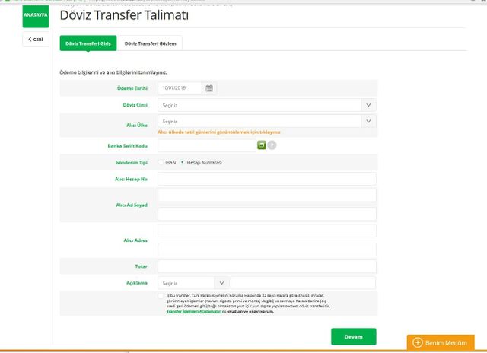
Task: Click the green Swift code lookup icon
Action: click(x=262, y=145)
